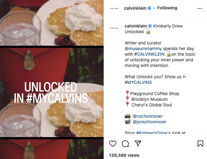This screenshot has height=159, width=207.
Task: Like the post with the heart icon
Action: point(113,144)
